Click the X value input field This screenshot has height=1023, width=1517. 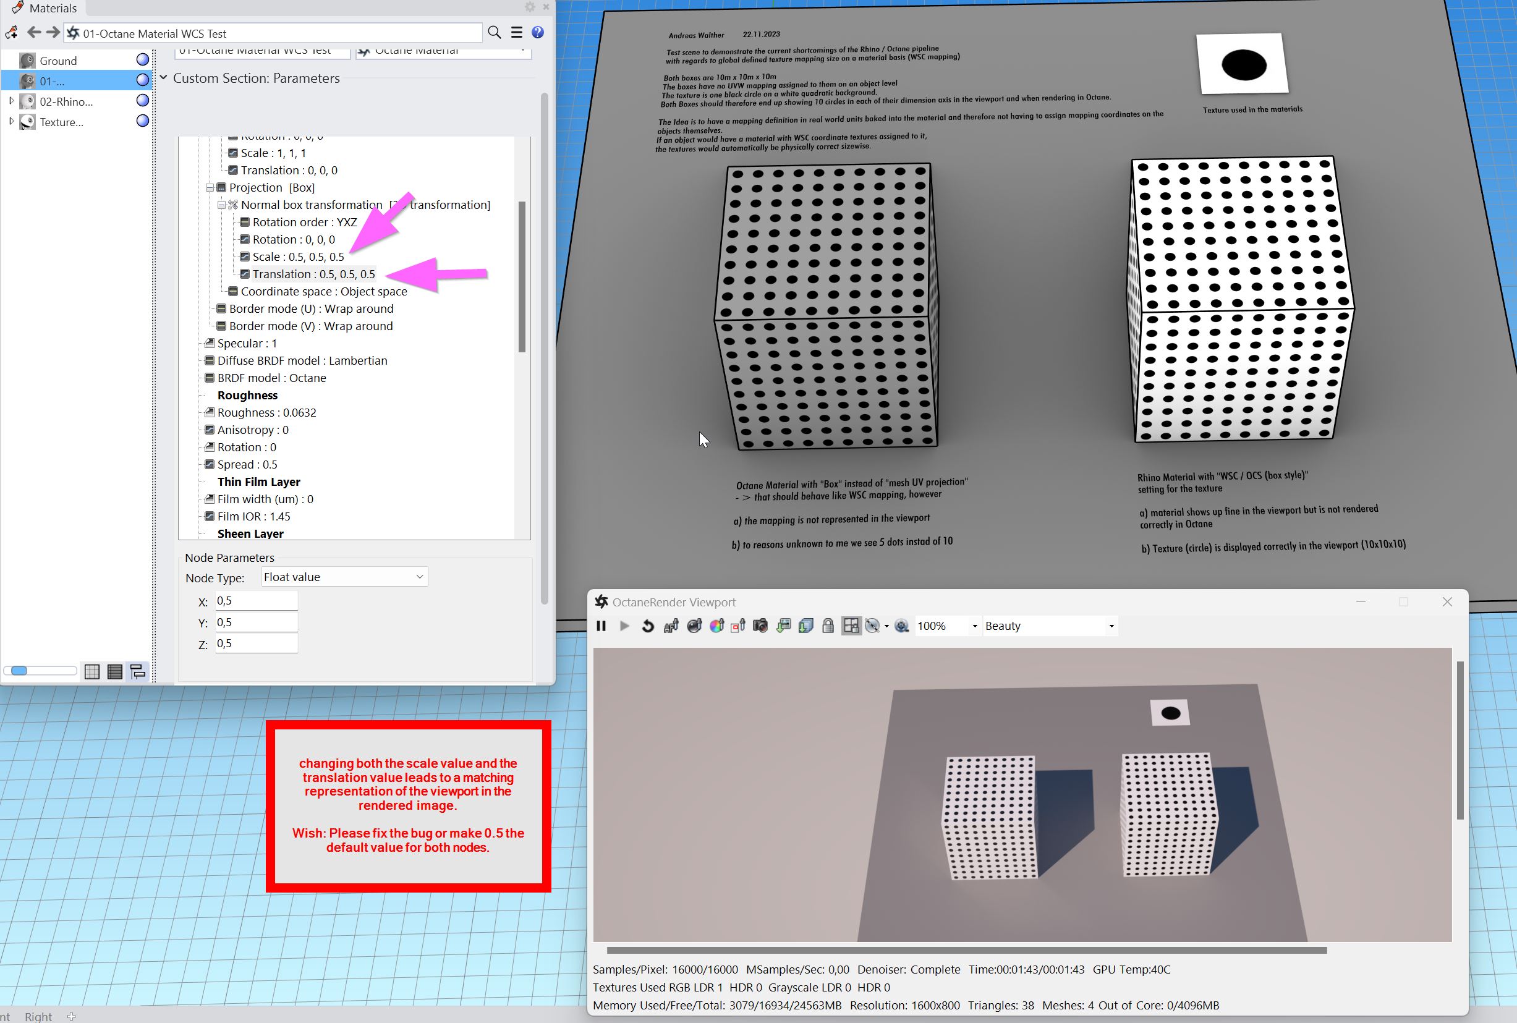(257, 600)
